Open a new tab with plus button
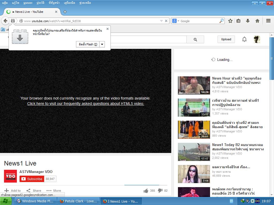The image size is (274, 205). 65,12
